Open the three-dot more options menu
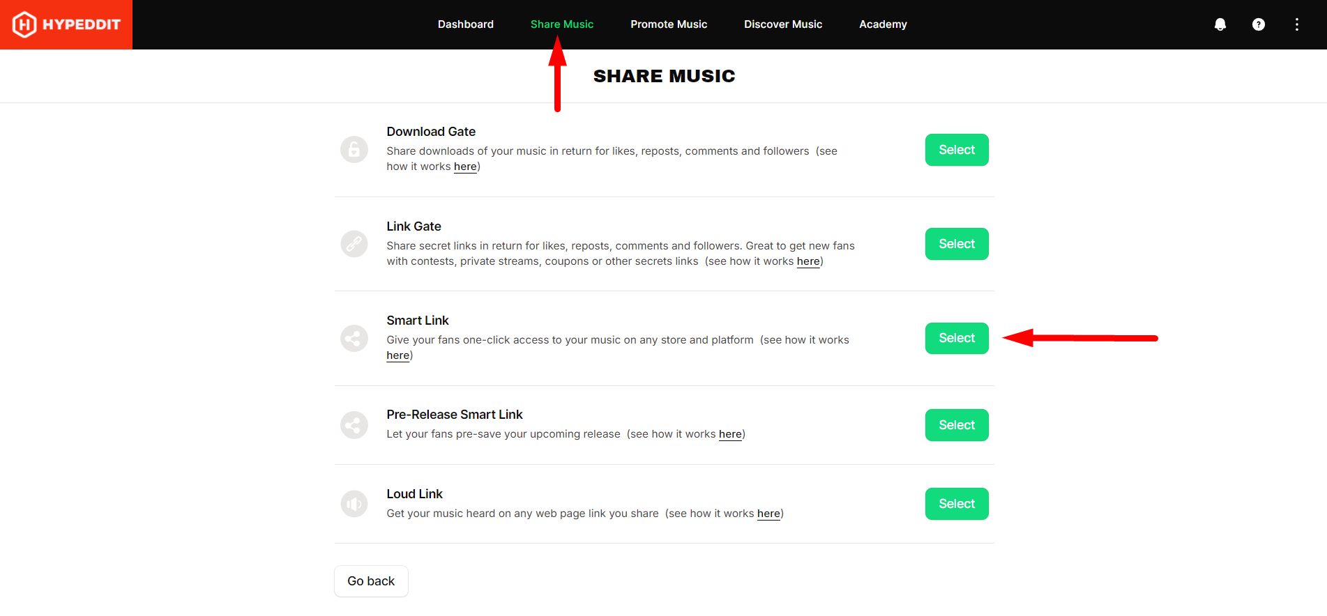The height and width of the screenshot is (616, 1327). [1297, 24]
